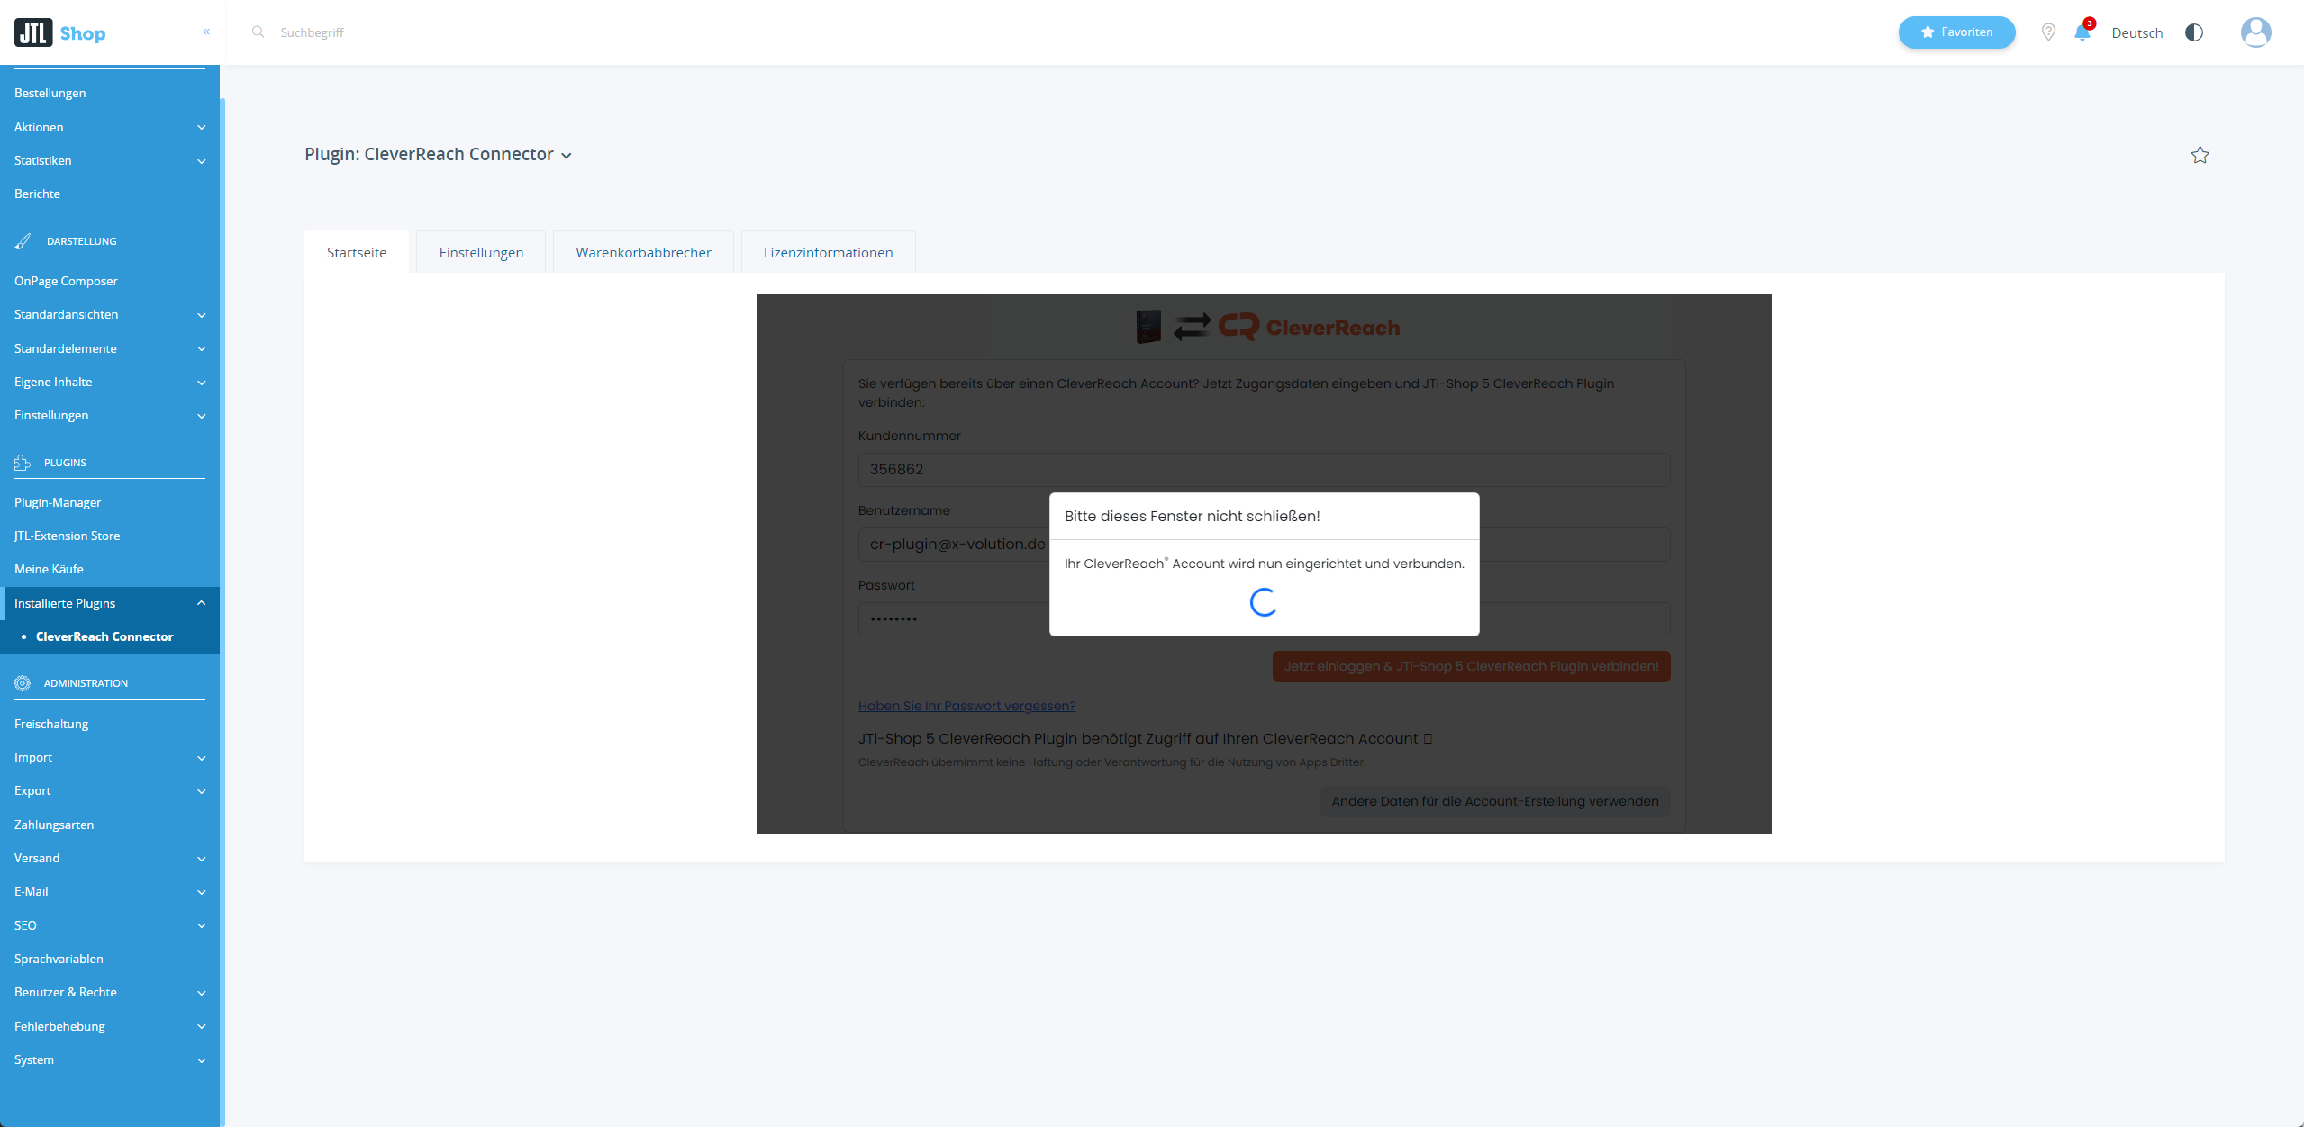Expand the SEO submenu
The height and width of the screenshot is (1127, 2304).
pos(110,925)
